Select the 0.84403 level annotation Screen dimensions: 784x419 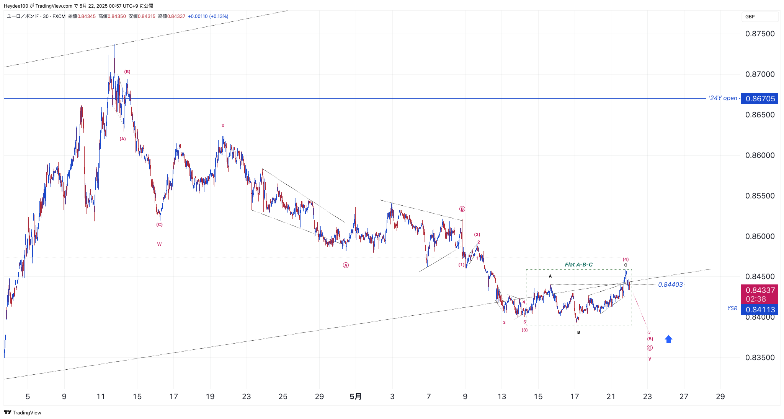tap(670, 284)
